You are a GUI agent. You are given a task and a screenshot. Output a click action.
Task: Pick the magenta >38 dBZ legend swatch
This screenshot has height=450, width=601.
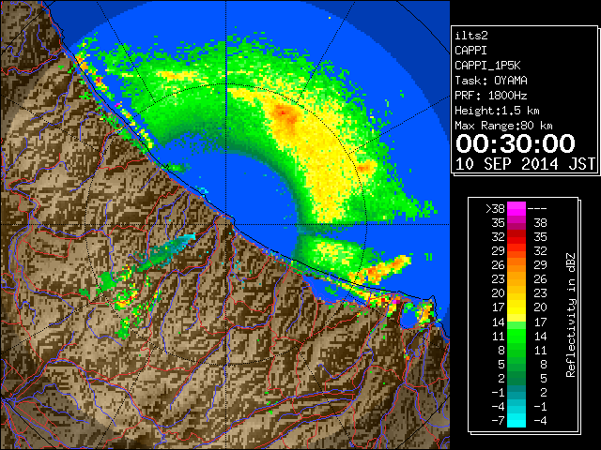click(516, 209)
